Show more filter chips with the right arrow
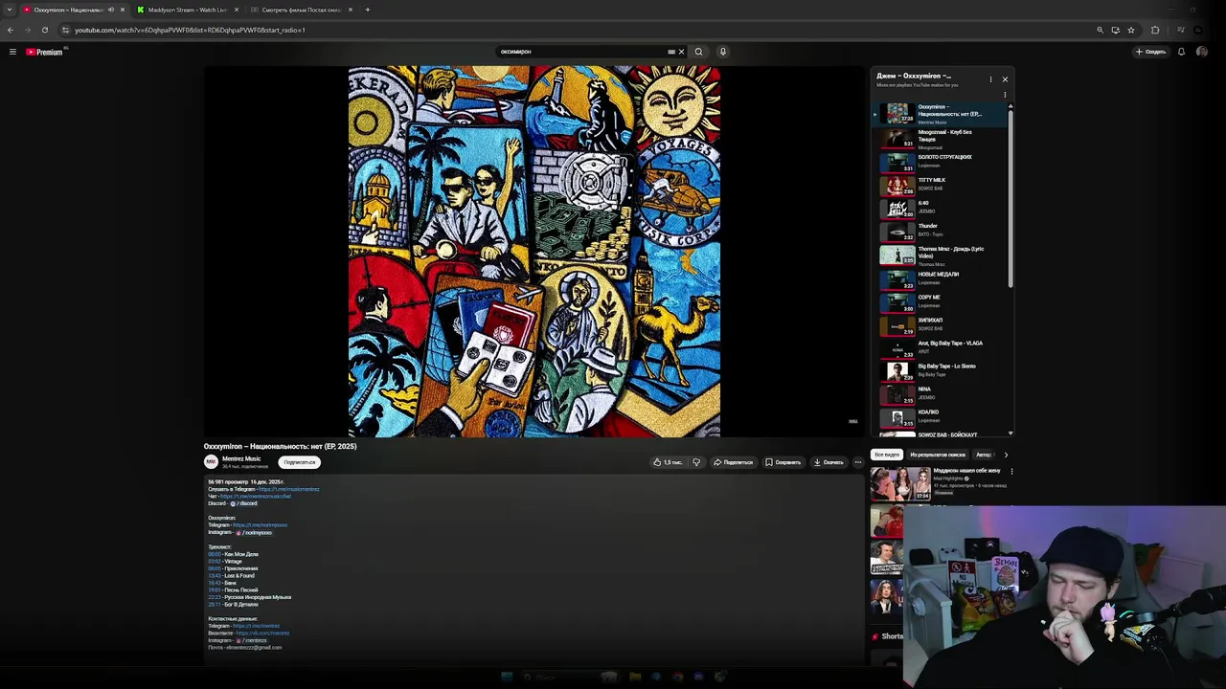The image size is (1226, 689). coord(1006,455)
